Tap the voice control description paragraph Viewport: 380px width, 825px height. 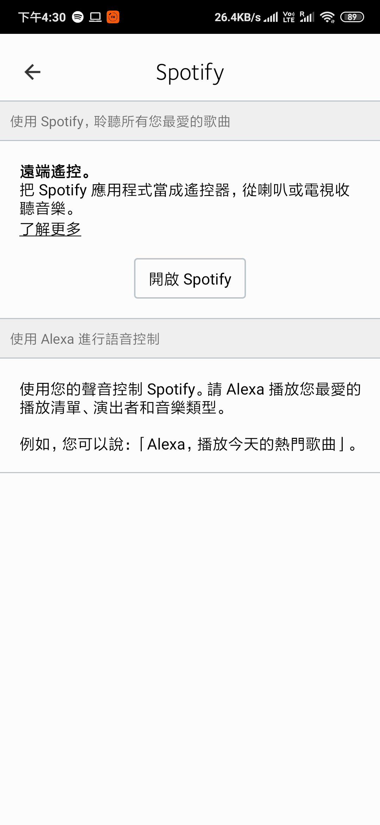(190, 398)
